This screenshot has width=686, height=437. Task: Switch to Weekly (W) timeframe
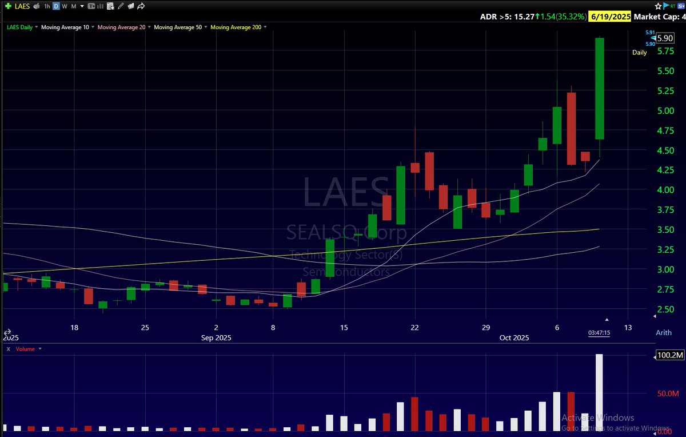65,6
